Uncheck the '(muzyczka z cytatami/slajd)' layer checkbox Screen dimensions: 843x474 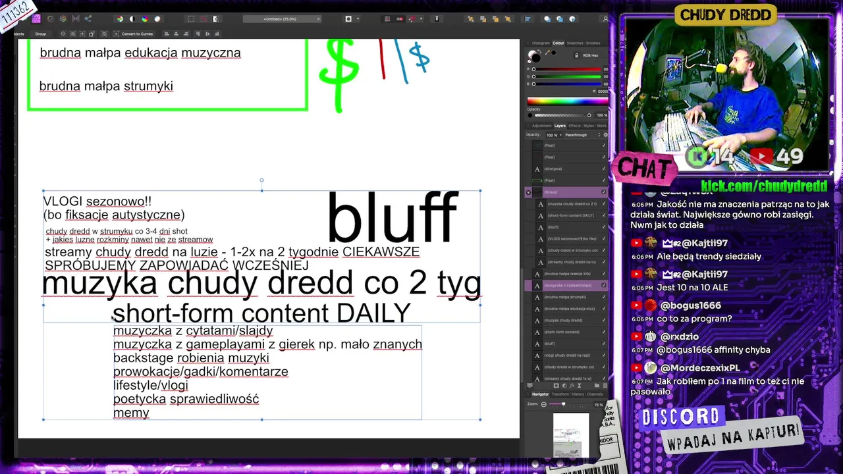pos(604,285)
